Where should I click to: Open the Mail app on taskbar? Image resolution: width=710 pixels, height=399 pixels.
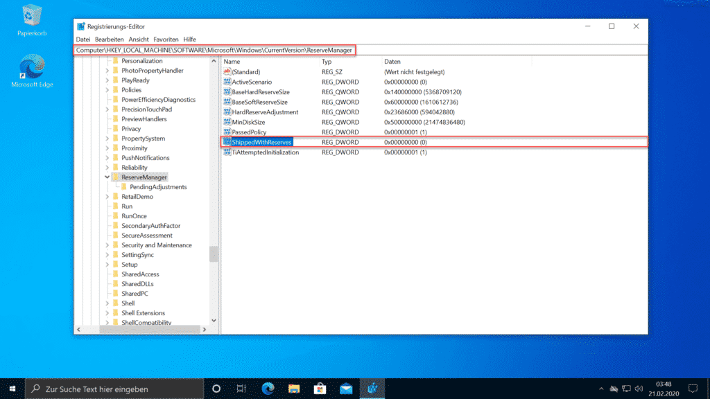click(x=346, y=389)
